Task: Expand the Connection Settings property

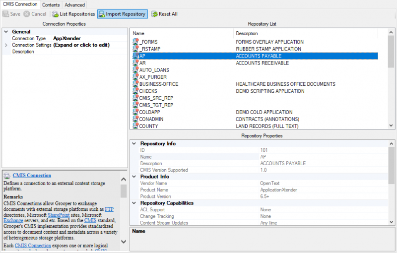Action: point(6,45)
